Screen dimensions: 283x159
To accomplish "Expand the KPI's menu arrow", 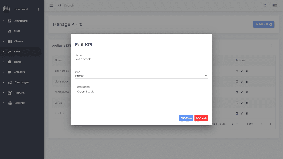I will pyautogui.click(x=3, y=52).
